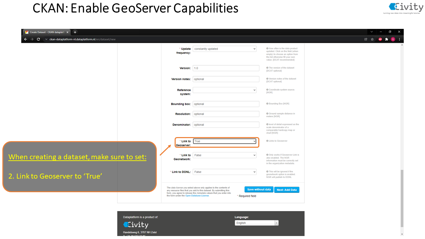Screen dimensions: 425x239
Task: Click the Resolution field
Action: point(226,114)
